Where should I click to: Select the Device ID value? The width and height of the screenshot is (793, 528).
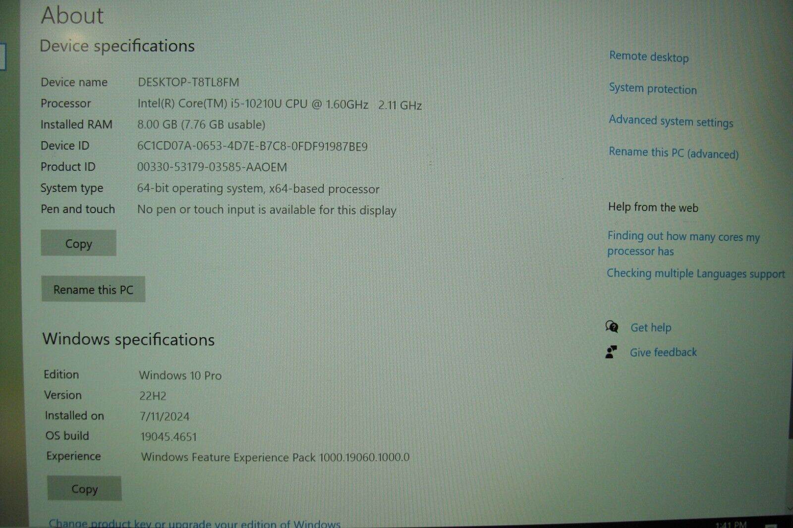pyautogui.click(x=252, y=146)
